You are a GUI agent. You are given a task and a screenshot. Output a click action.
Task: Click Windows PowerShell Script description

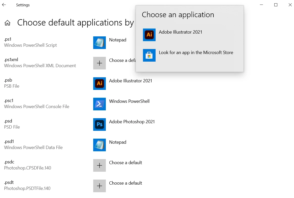coord(30,45)
